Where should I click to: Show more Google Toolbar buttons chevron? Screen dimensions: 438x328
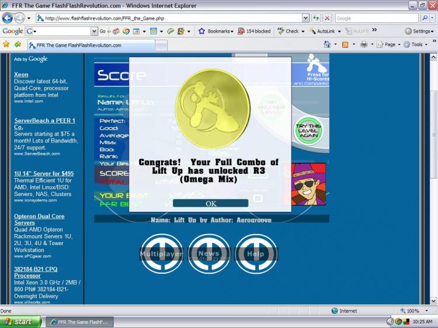tap(374, 30)
